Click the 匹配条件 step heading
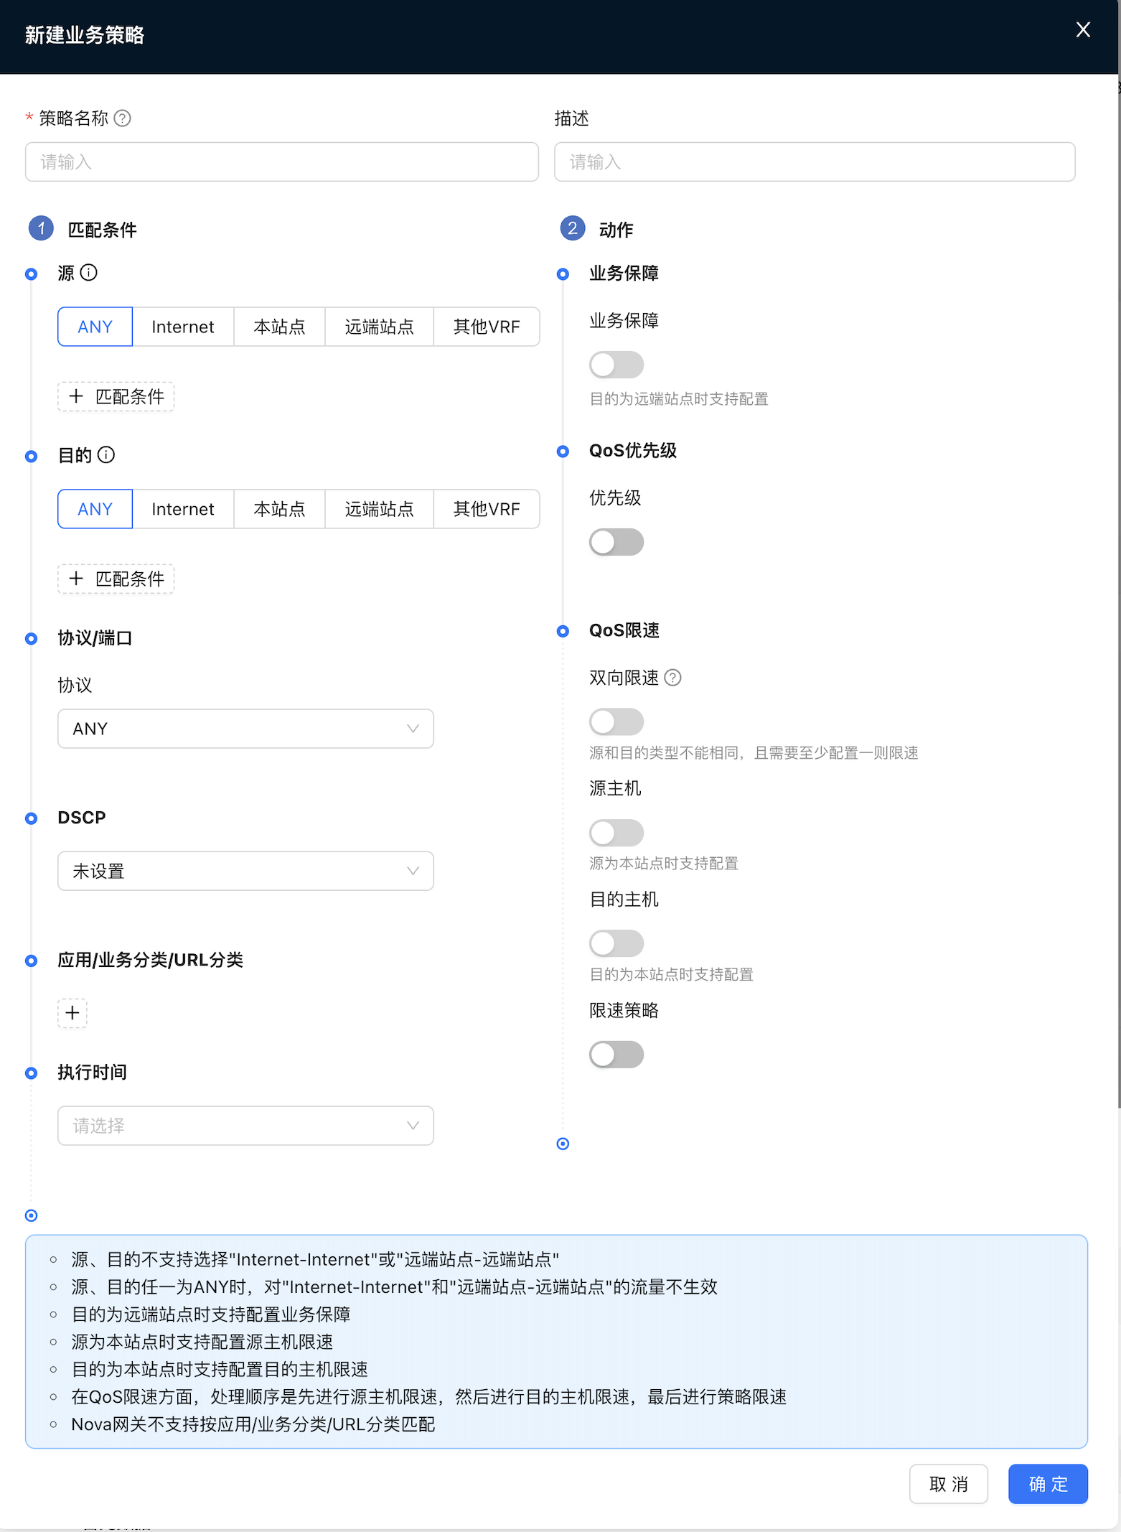Viewport: 1121px width, 1532px height. pos(102,230)
